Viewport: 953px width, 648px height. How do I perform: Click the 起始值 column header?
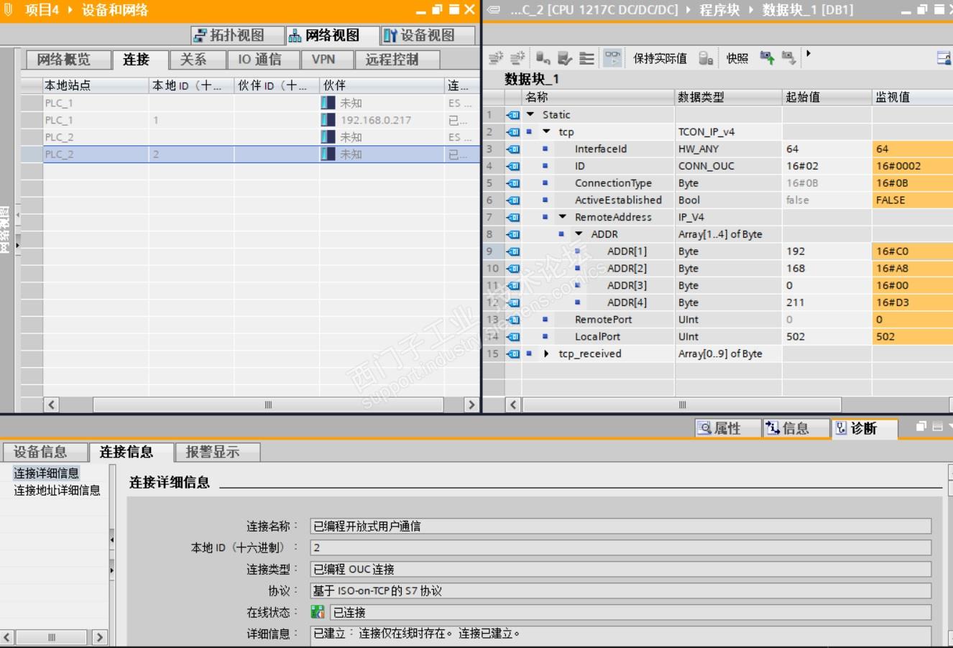[827, 97]
